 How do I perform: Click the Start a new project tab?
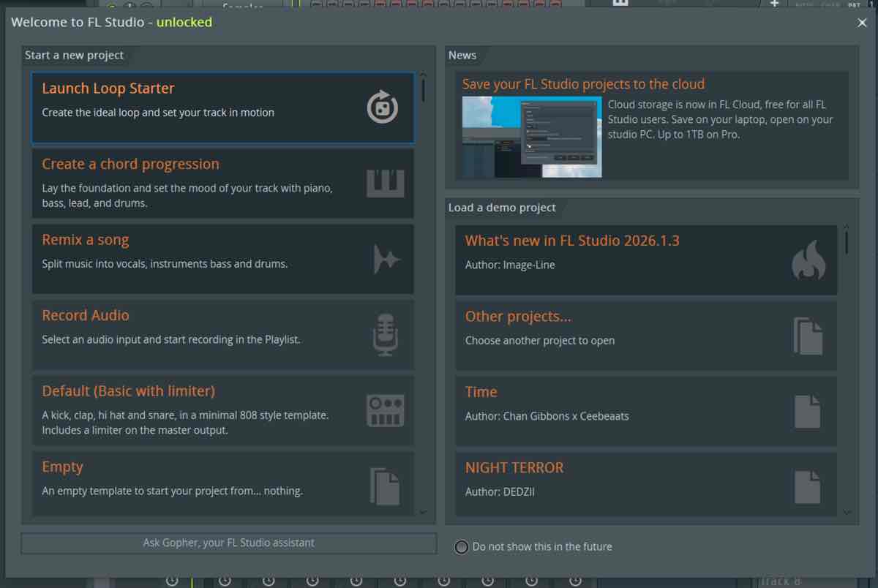click(75, 55)
